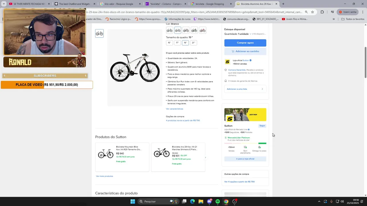Viewport: 367px width, 206px height.
Task: Open Spotify from taskbar
Action: point(218,201)
